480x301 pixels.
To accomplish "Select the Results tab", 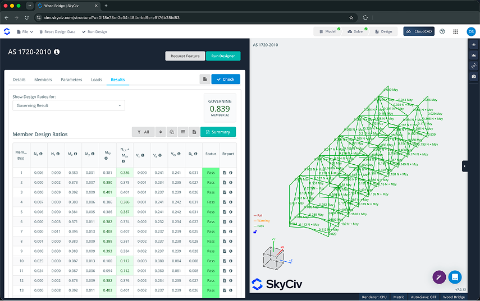I will point(118,80).
